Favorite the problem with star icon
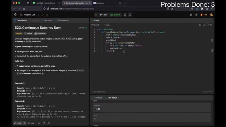226x127 pixels. [x=39, y=123]
